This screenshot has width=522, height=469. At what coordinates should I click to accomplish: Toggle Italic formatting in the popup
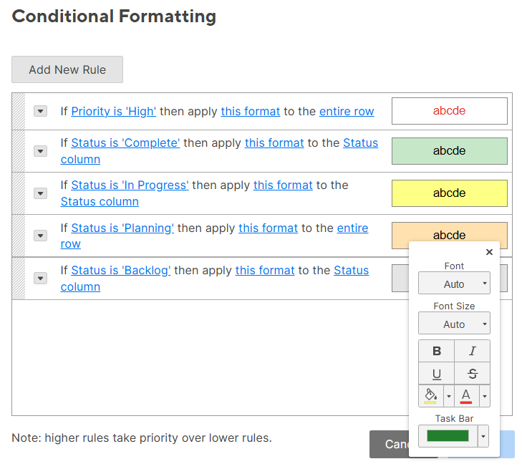pyautogui.click(x=473, y=351)
